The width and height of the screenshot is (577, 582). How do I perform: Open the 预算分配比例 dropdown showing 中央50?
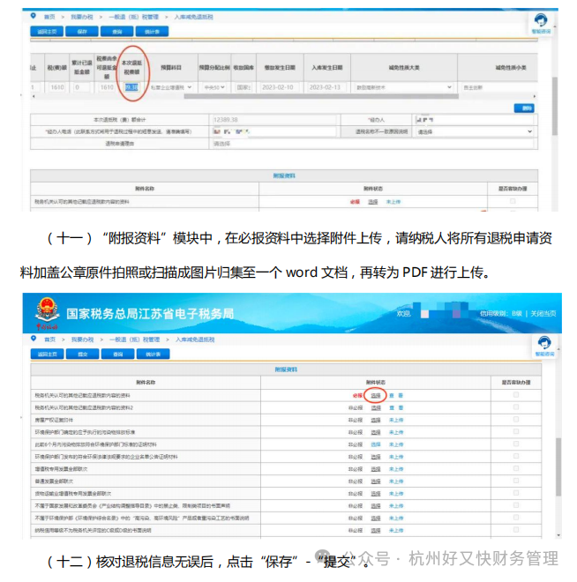coord(214,87)
